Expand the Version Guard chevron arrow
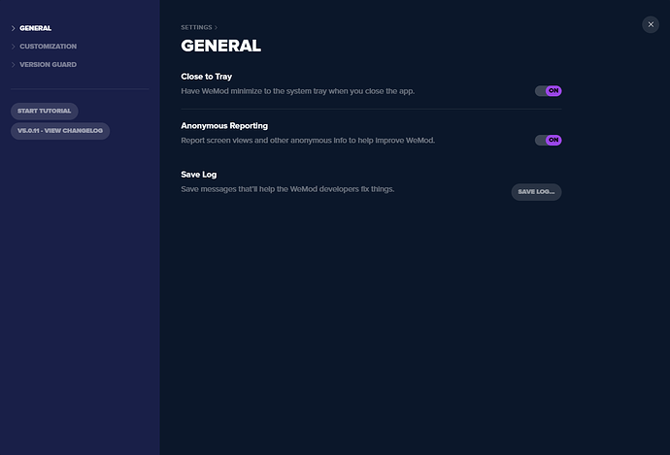The width and height of the screenshot is (670, 455). click(x=13, y=65)
